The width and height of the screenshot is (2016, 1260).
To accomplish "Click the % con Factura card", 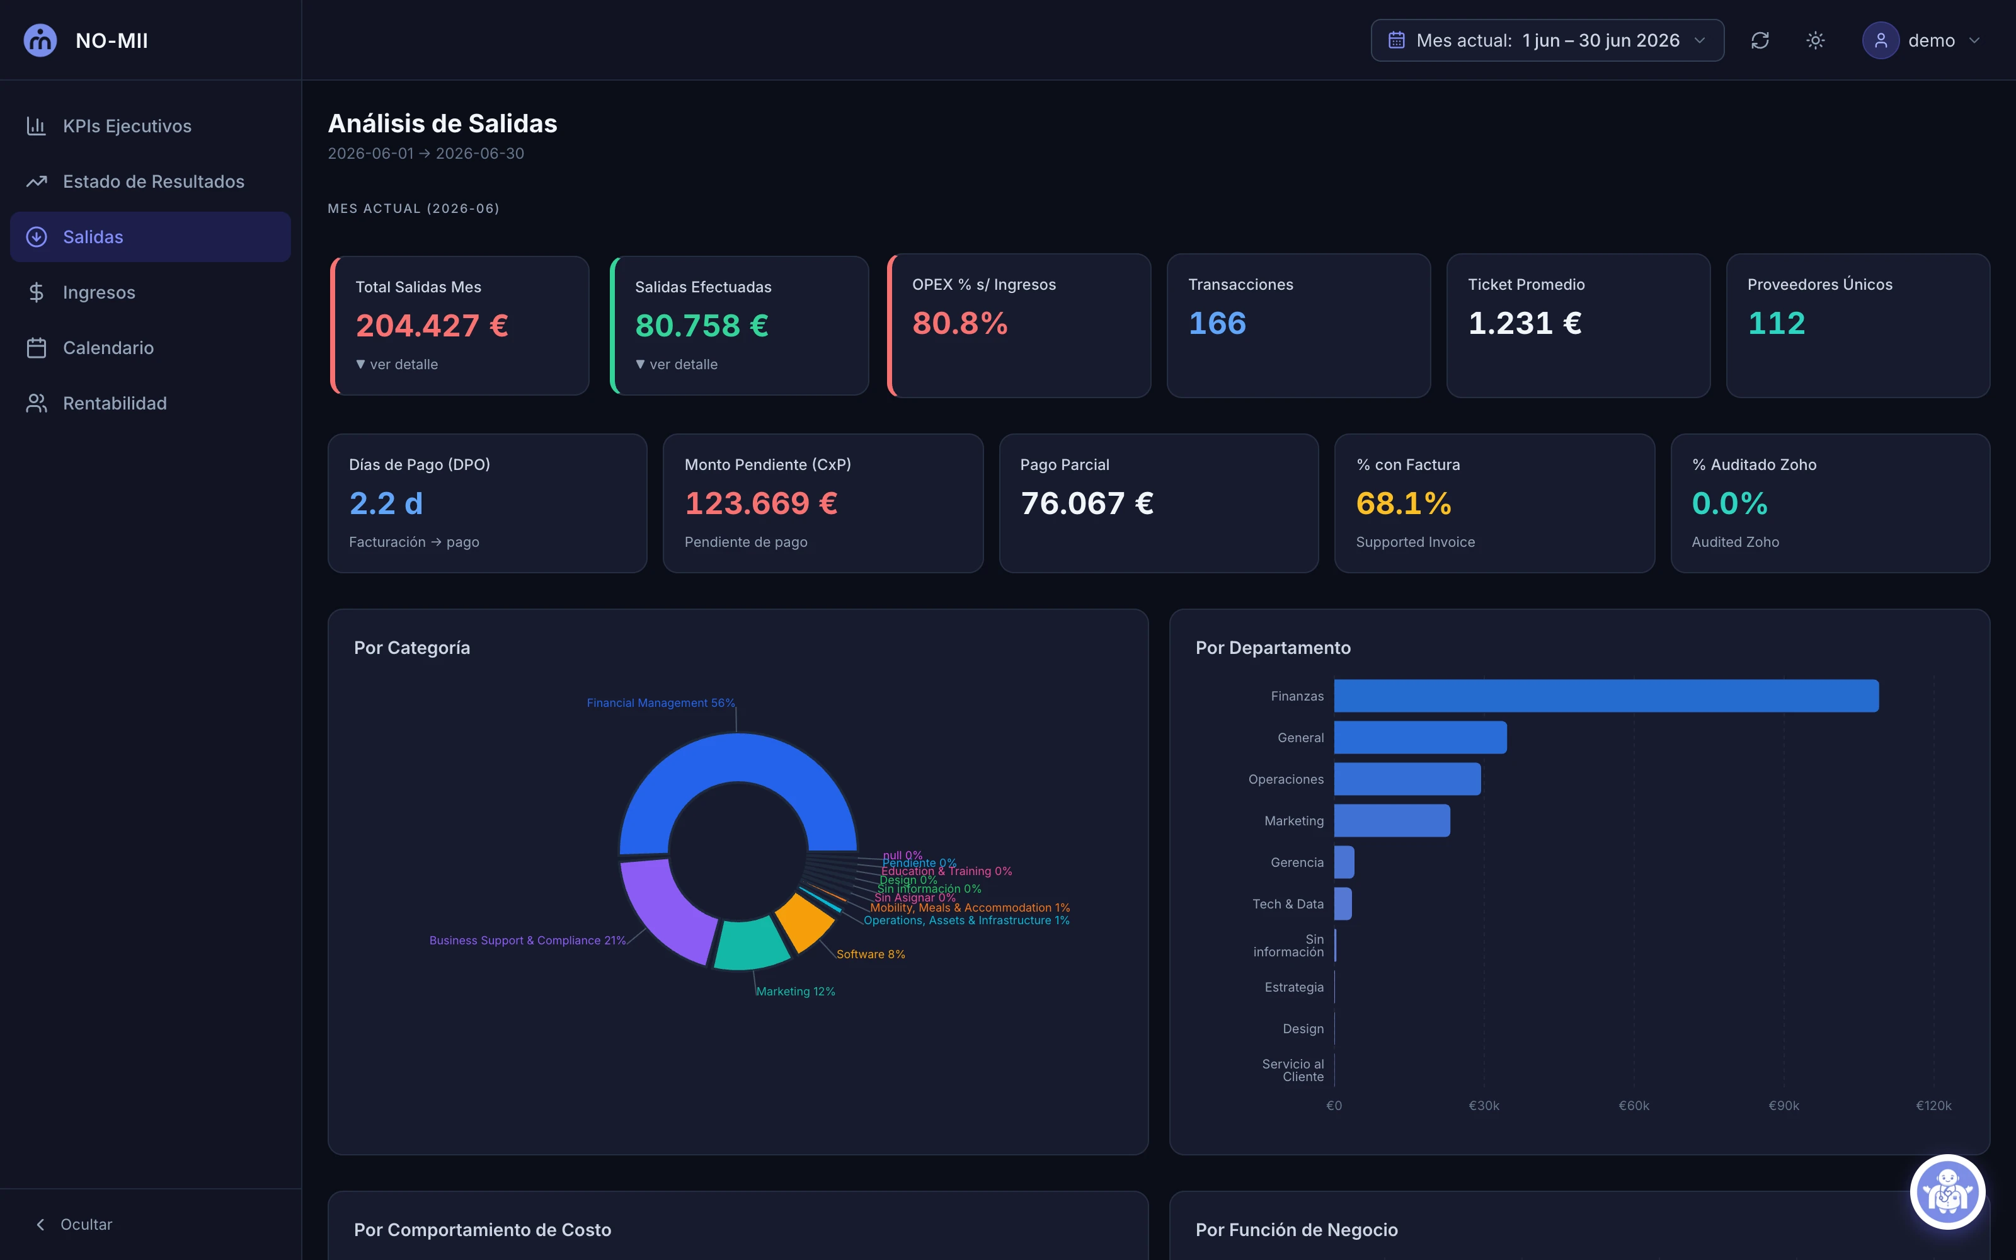I will click(1494, 503).
